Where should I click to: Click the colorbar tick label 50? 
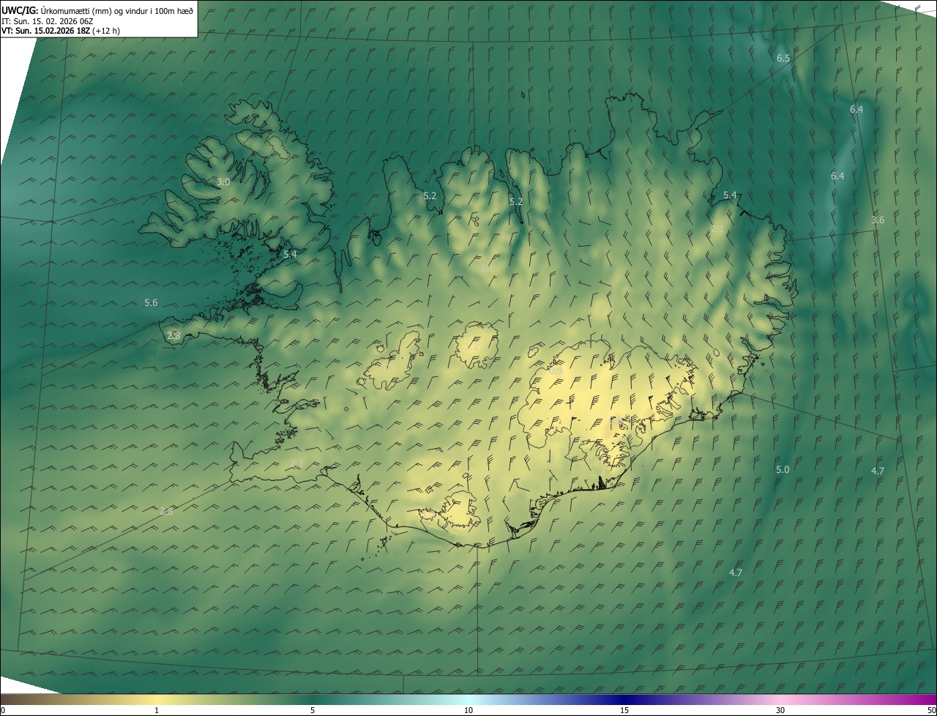coord(931,710)
